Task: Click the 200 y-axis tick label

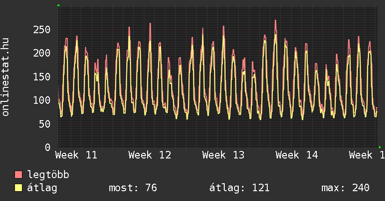Action: (42, 53)
